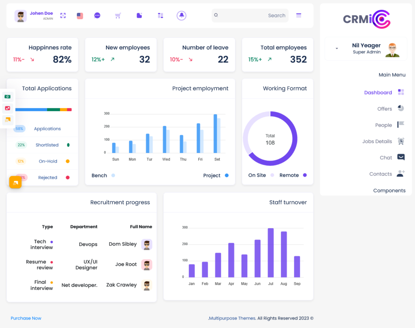Screen dimensions: 415x328
Task: Focus the Search input field
Action: point(250,15)
